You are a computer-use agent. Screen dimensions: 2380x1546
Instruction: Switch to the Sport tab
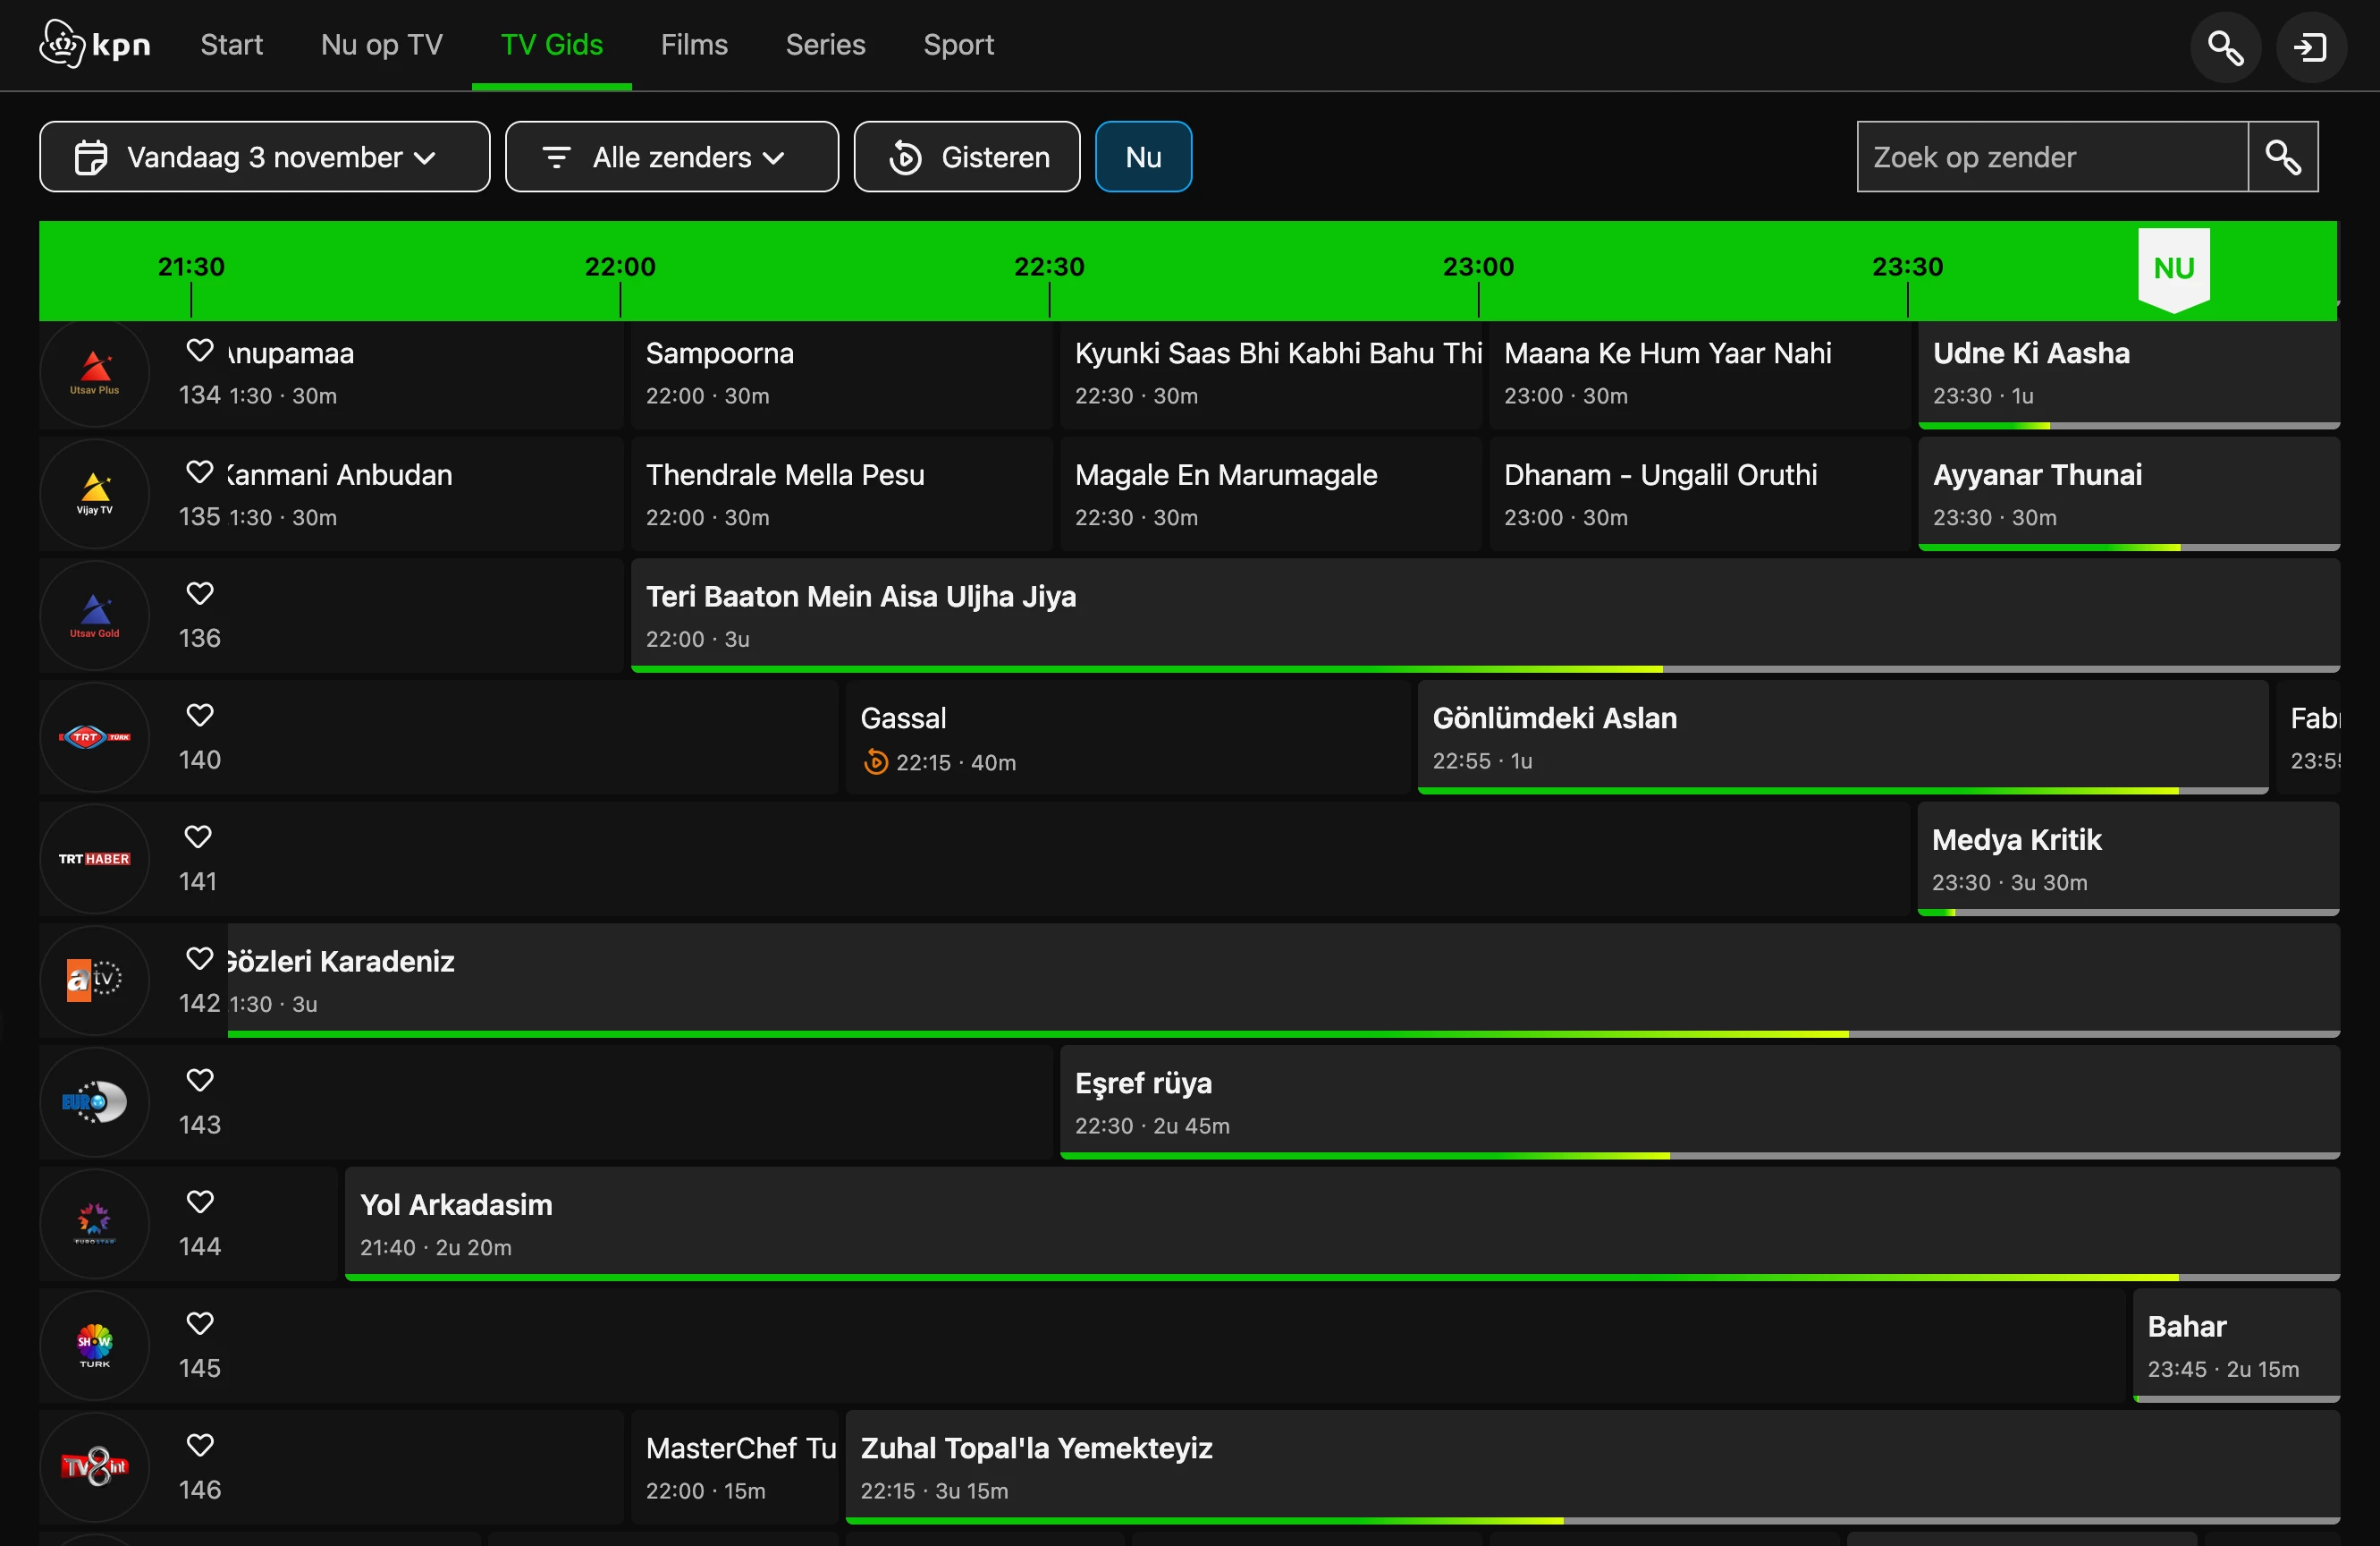pyautogui.click(x=957, y=45)
